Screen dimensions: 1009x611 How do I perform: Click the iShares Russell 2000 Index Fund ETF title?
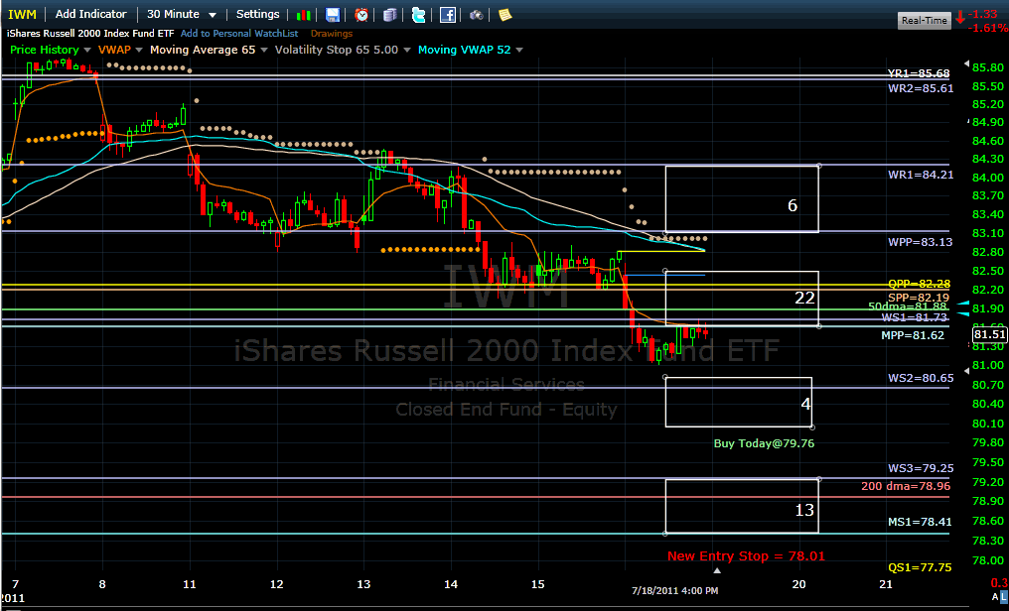point(90,34)
